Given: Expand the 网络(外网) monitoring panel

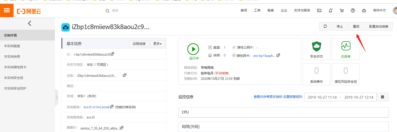Looking at the screenshot, I should pos(283,127).
